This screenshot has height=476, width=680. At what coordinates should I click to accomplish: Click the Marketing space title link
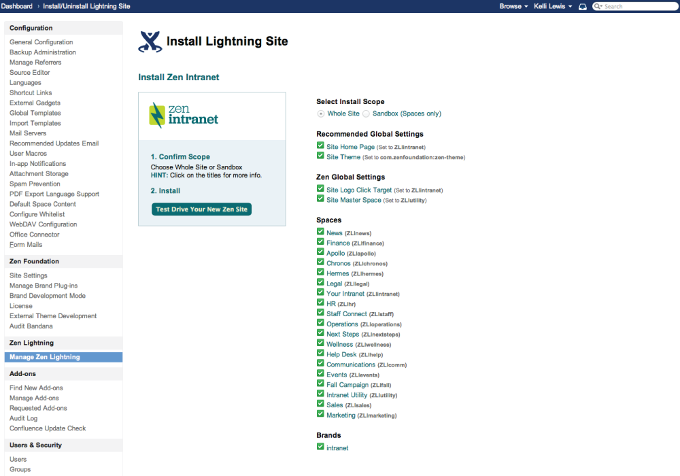[341, 415]
